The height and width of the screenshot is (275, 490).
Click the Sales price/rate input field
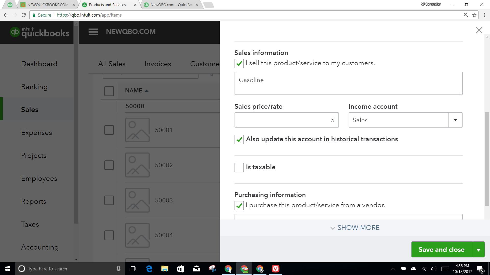click(x=286, y=120)
